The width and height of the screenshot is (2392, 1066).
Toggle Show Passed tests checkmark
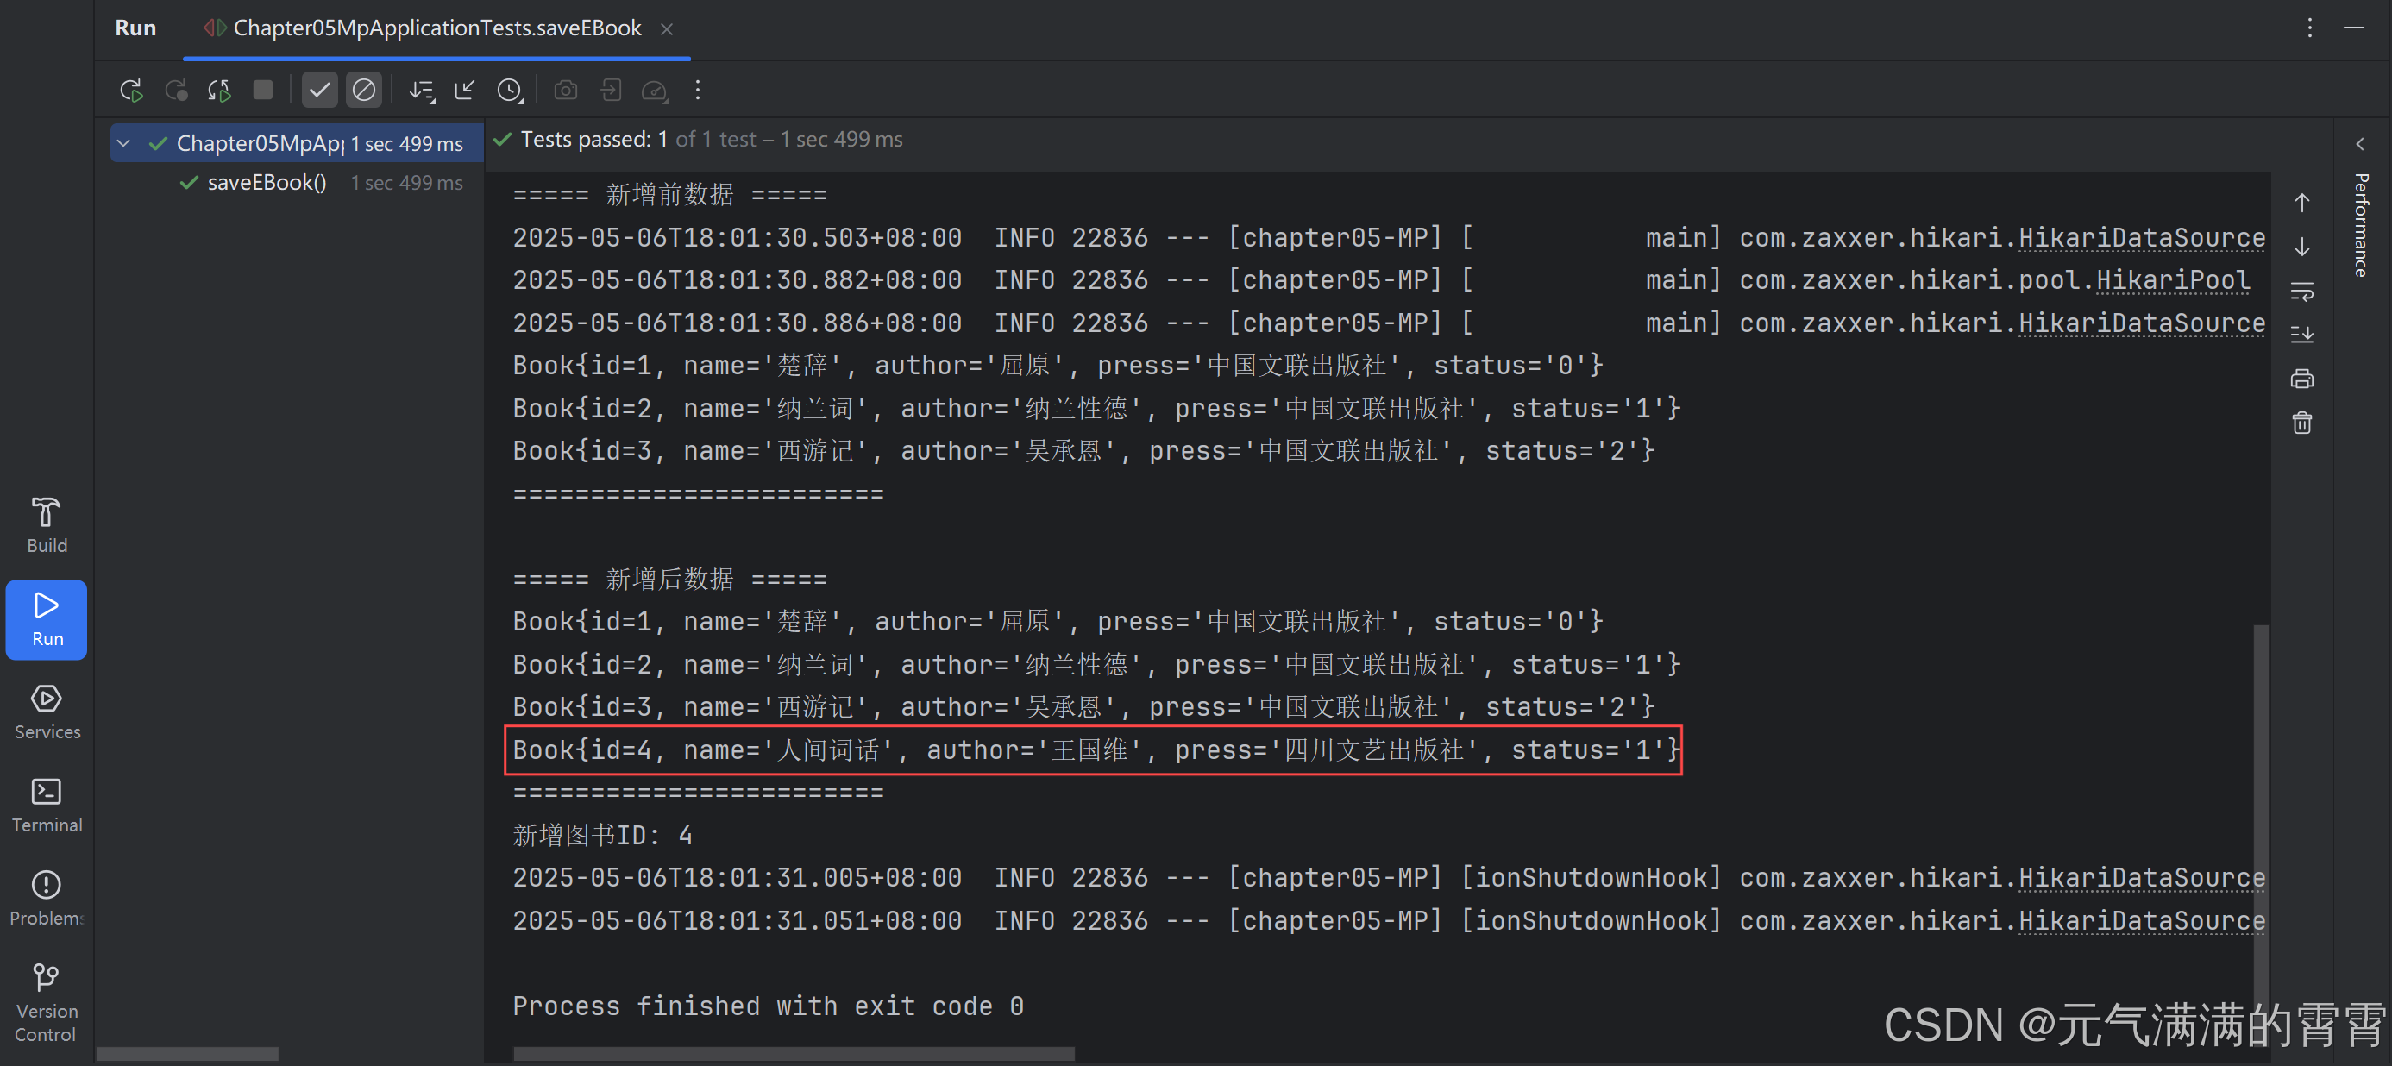coord(318,90)
